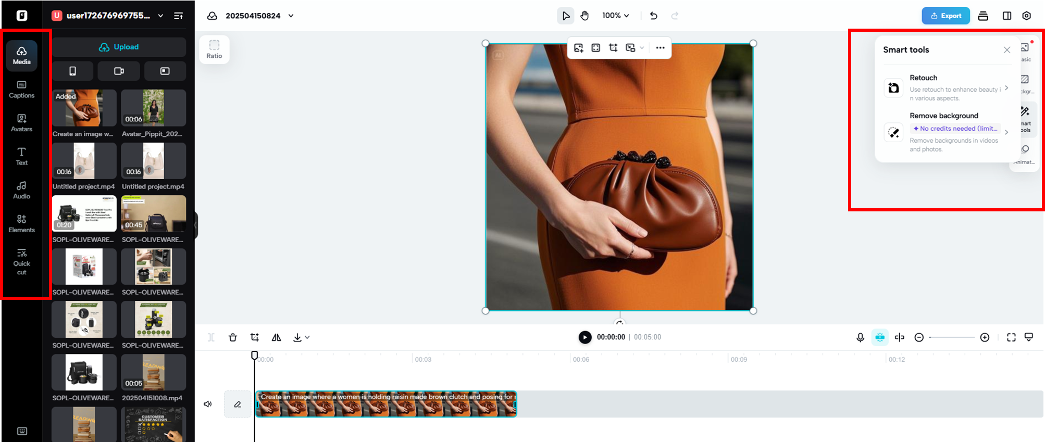Open the Captions tab
The image size is (1045, 442).
click(21, 89)
